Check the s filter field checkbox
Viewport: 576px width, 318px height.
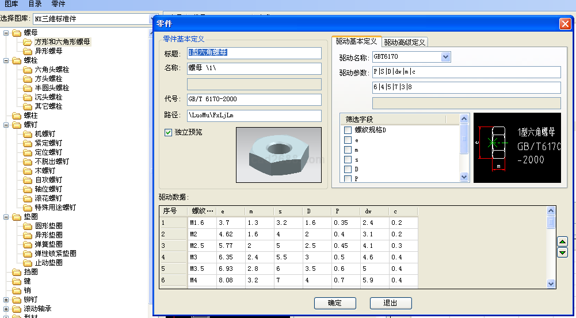[x=348, y=160]
